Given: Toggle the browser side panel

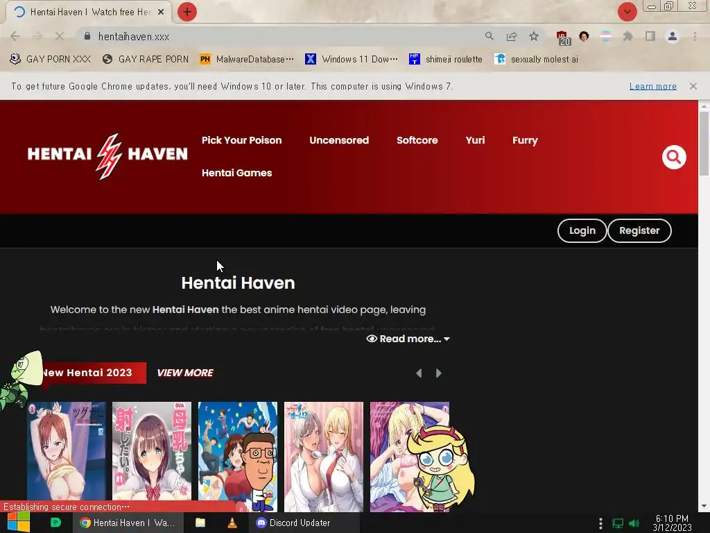Looking at the screenshot, I should (x=650, y=36).
